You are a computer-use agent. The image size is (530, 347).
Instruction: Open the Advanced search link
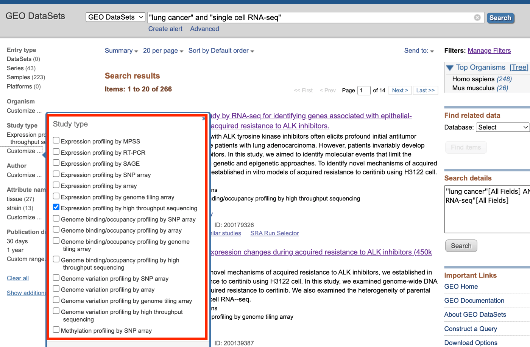click(x=204, y=29)
